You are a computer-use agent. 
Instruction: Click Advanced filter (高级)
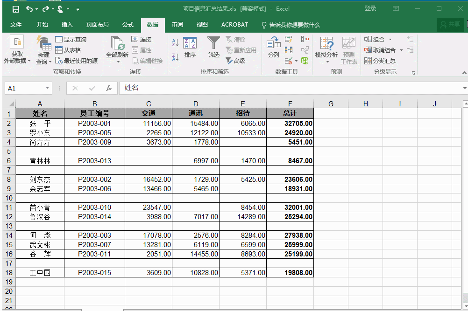point(235,61)
